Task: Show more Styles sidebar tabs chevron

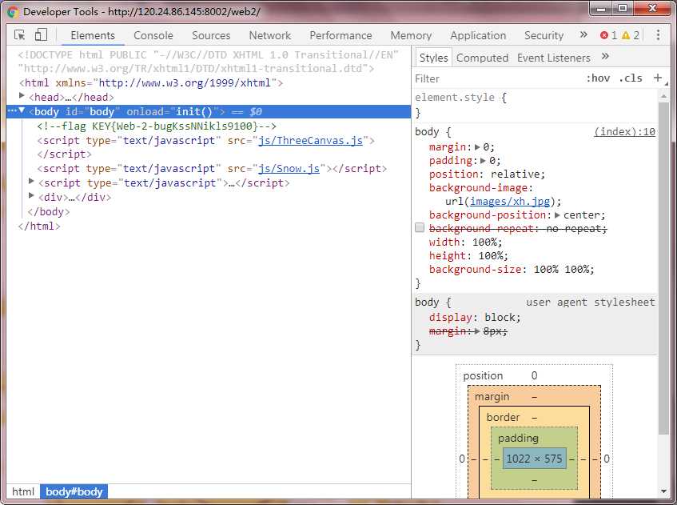Action: click(605, 56)
